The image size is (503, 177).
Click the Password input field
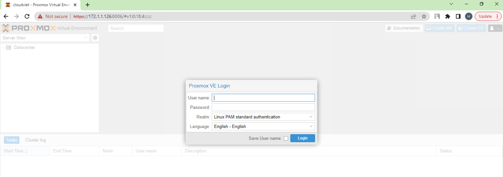pos(263,107)
